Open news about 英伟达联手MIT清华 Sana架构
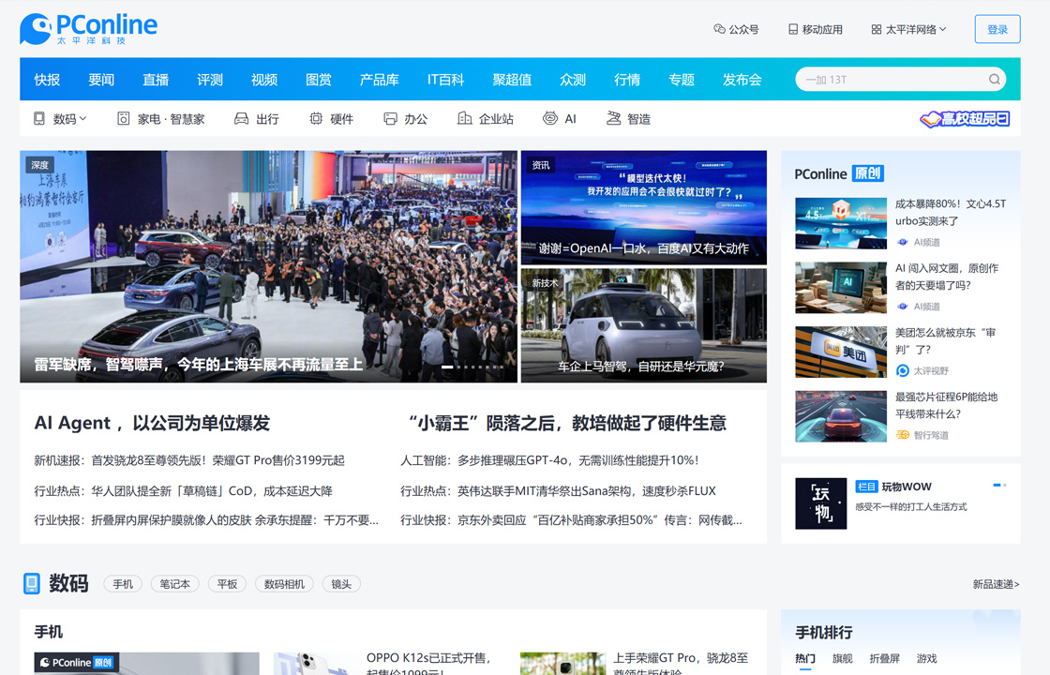Viewport: 1050px width, 675px height. (x=587, y=491)
